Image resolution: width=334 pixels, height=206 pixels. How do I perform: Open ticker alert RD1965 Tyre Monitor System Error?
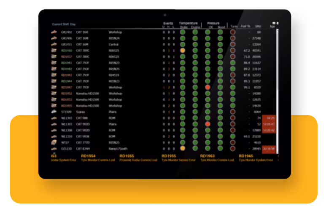256,158
